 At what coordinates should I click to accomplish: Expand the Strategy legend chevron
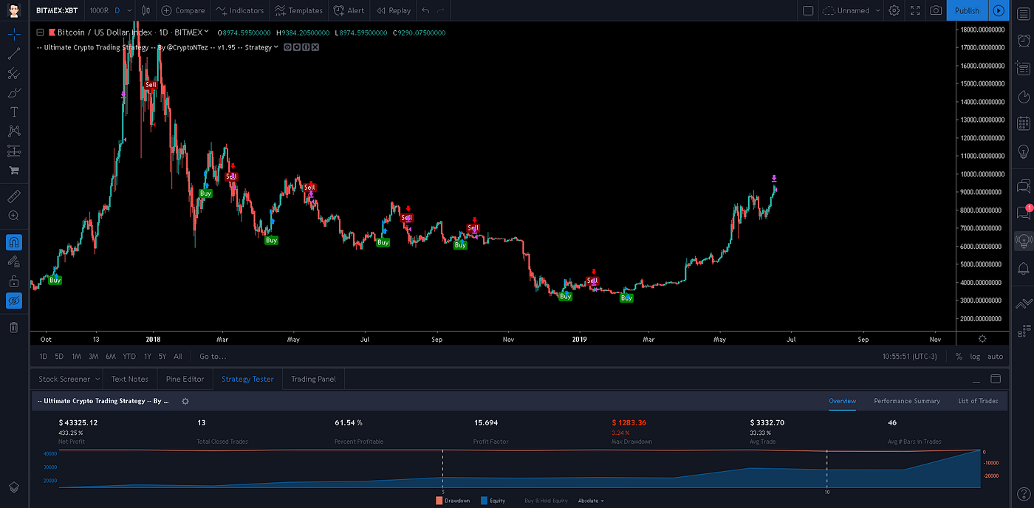pos(276,47)
